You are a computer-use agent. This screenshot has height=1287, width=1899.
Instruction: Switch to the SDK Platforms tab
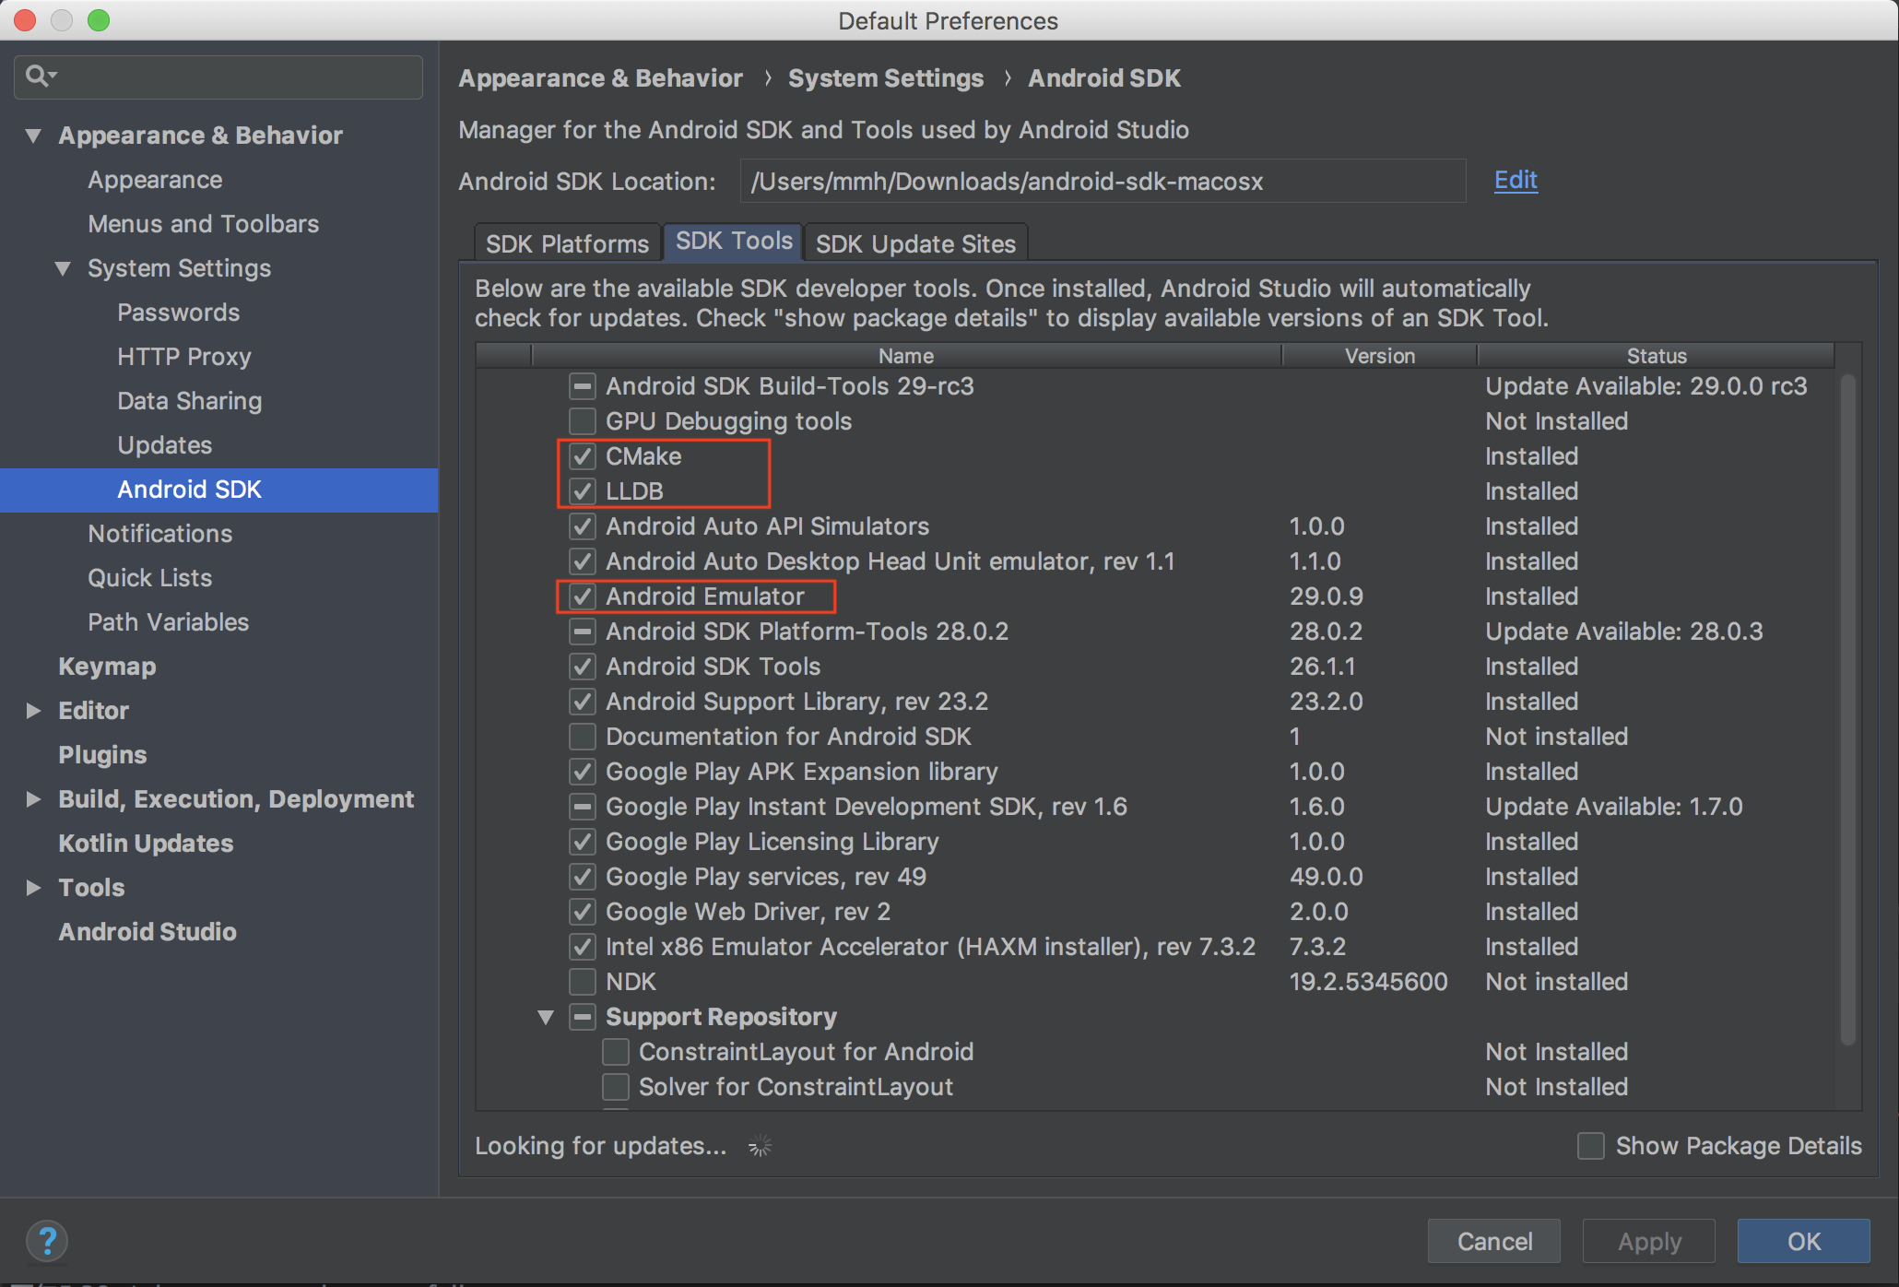(567, 243)
